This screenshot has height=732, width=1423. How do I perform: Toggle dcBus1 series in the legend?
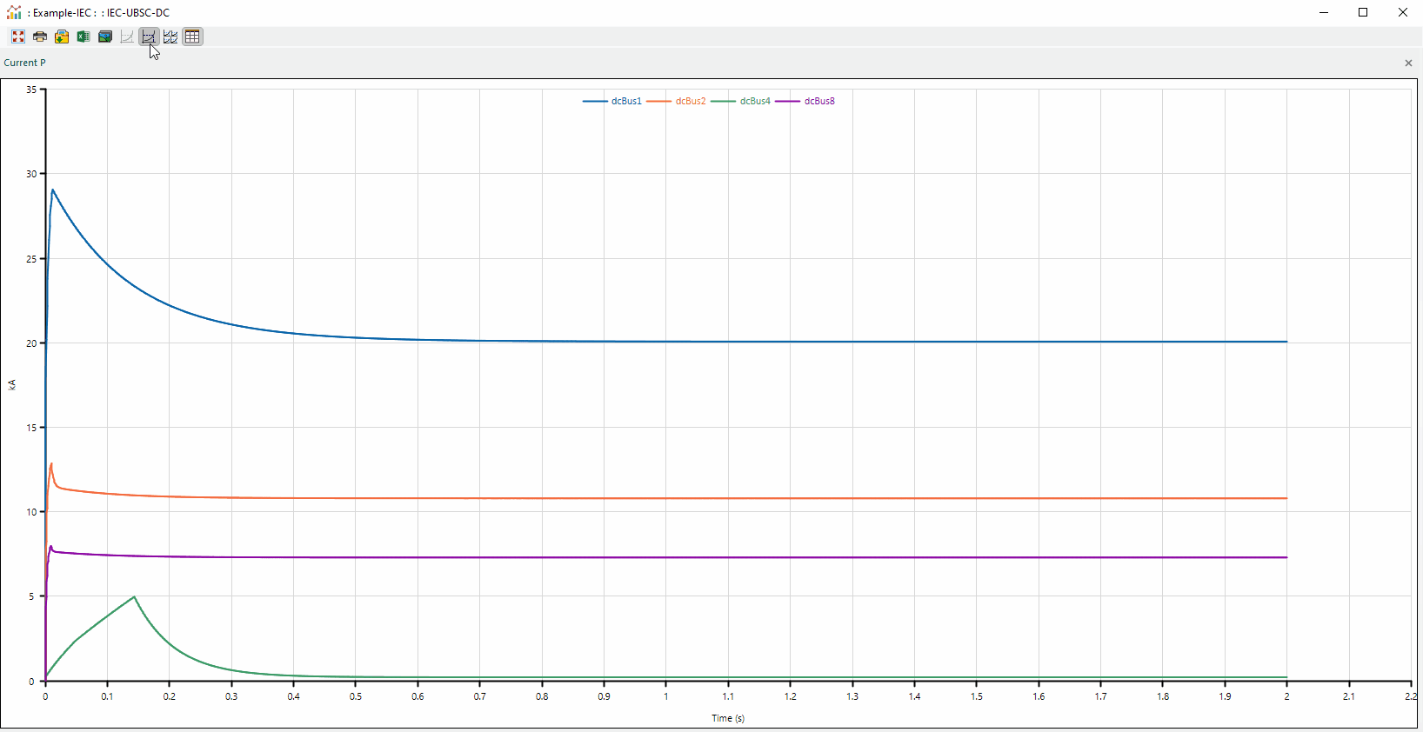625,101
